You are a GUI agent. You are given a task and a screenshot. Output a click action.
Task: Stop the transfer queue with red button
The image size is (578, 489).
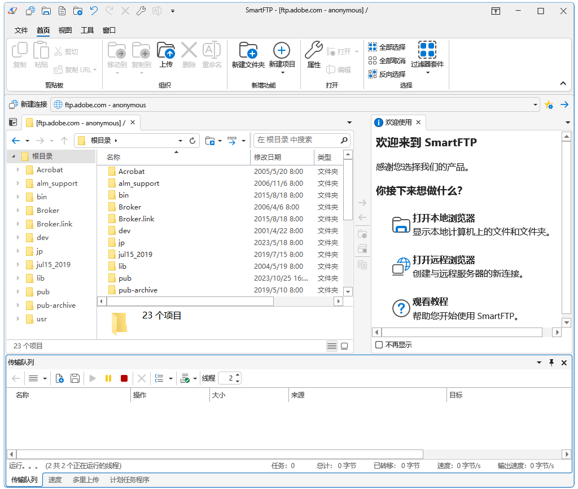point(124,378)
